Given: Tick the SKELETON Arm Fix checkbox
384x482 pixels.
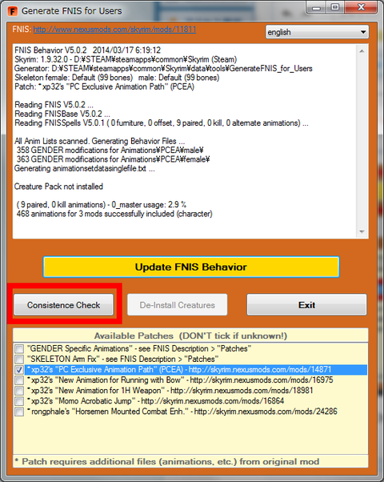Looking at the screenshot, I should [x=19, y=359].
